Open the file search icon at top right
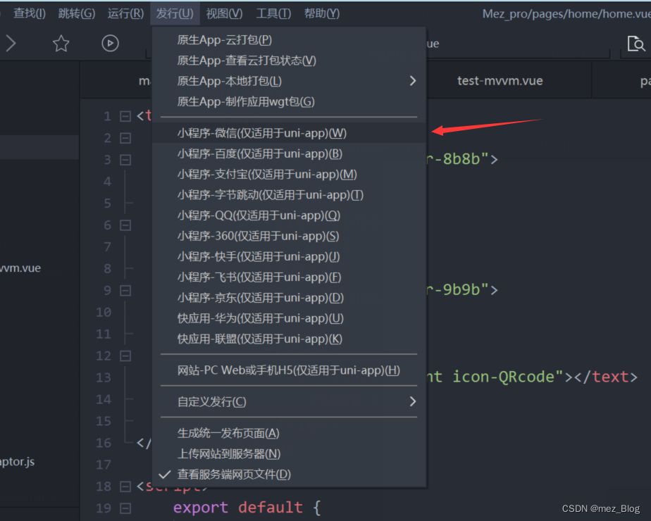The height and width of the screenshot is (521, 651). [636, 43]
